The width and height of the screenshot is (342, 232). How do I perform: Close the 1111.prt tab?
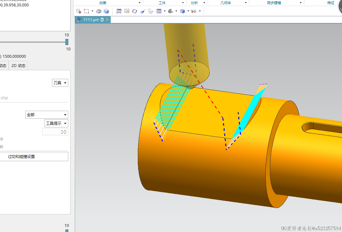(108, 20)
